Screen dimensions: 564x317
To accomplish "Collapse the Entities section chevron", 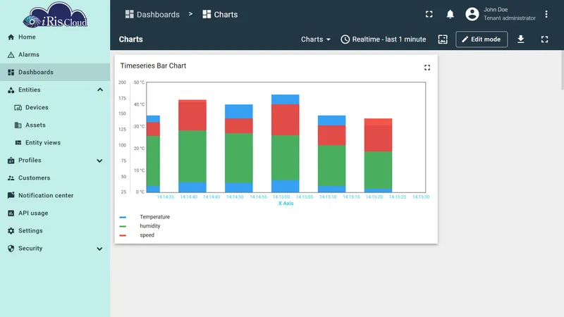I will 100,89.
